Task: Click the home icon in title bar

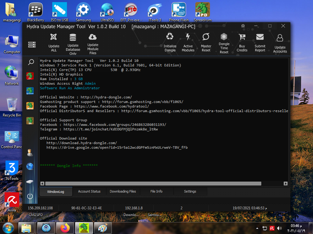Action: point(243,26)
